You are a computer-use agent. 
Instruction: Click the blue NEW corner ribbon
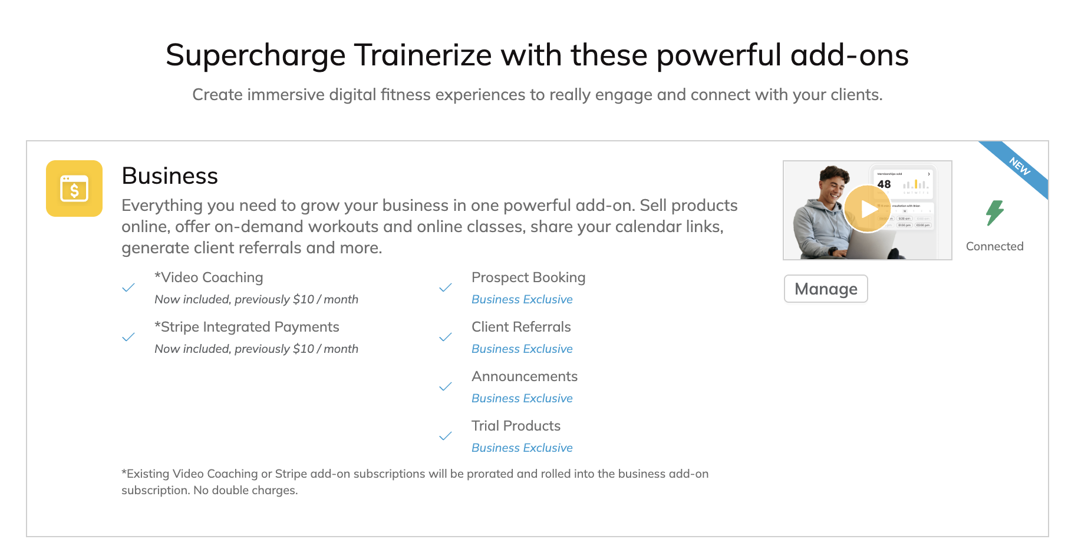click(1019, 167)
